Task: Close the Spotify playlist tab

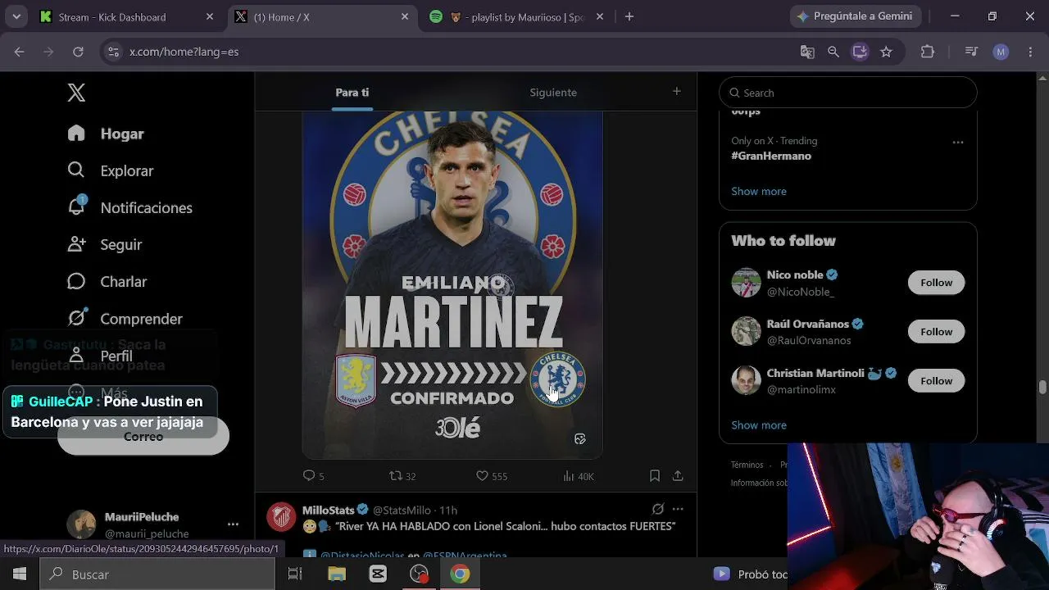Action: (600, 16)
